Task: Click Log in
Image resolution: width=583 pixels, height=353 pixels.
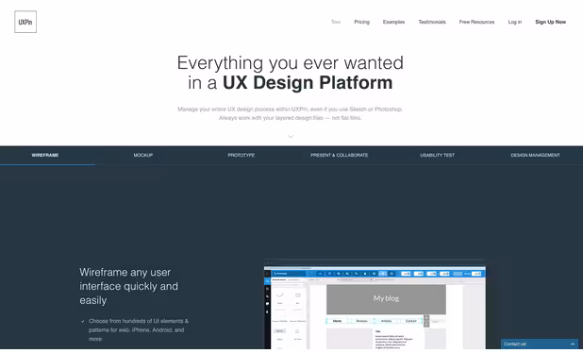Action: [x=515, y=22]
